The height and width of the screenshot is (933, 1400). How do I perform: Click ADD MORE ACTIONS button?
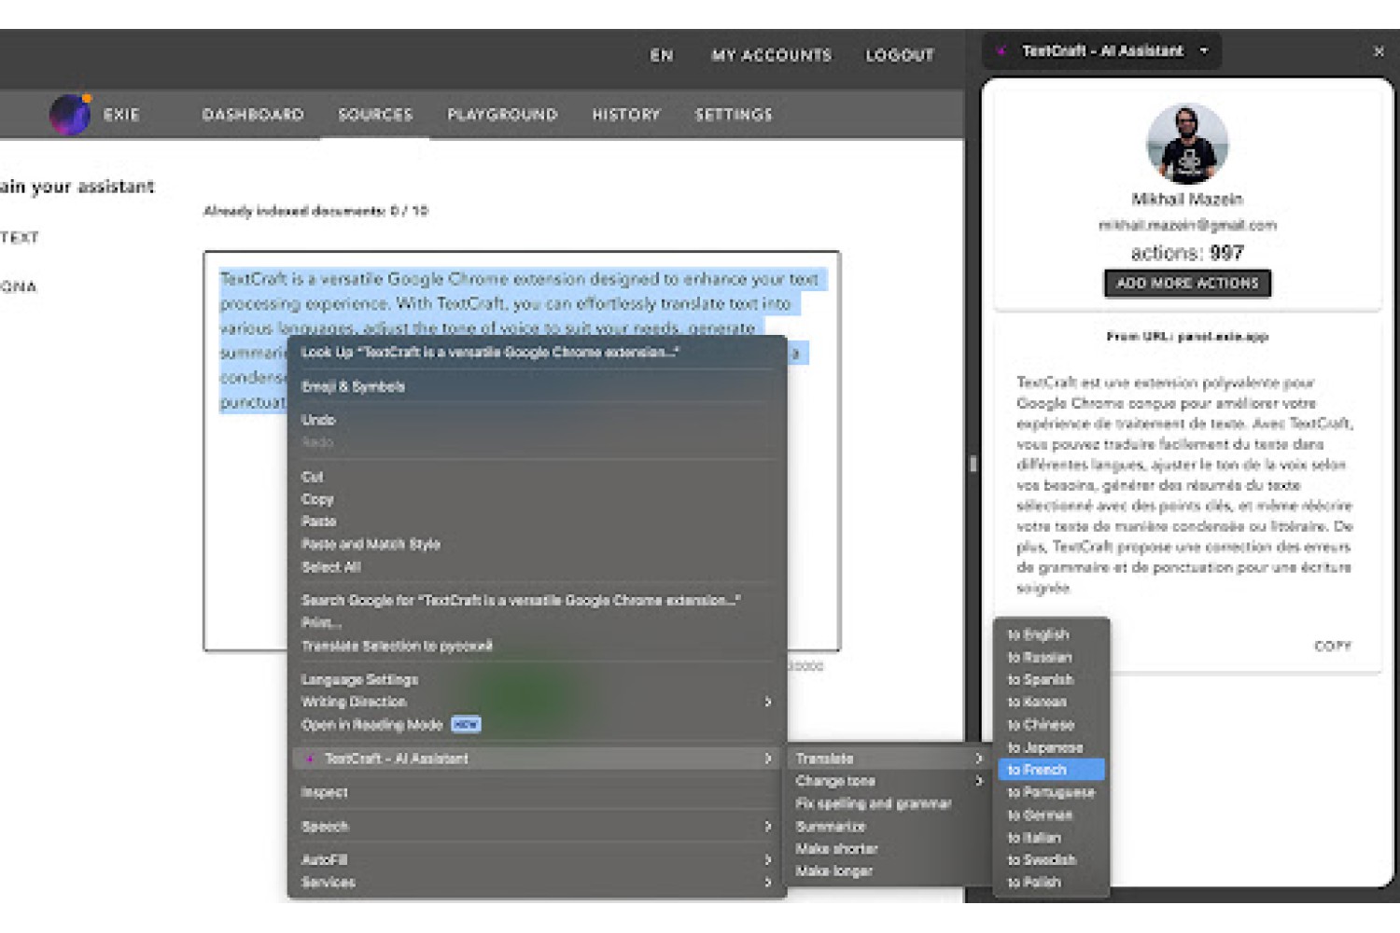tap(1187, 283)
